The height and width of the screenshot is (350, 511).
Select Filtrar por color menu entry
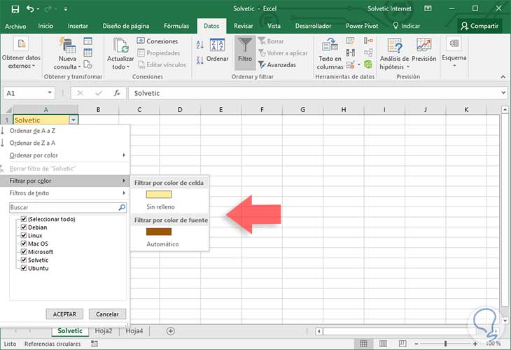coord(65,181)
